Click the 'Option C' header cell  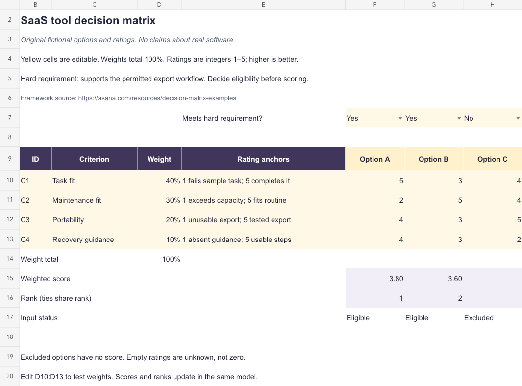pyautogui.click(x=493, y=159)
